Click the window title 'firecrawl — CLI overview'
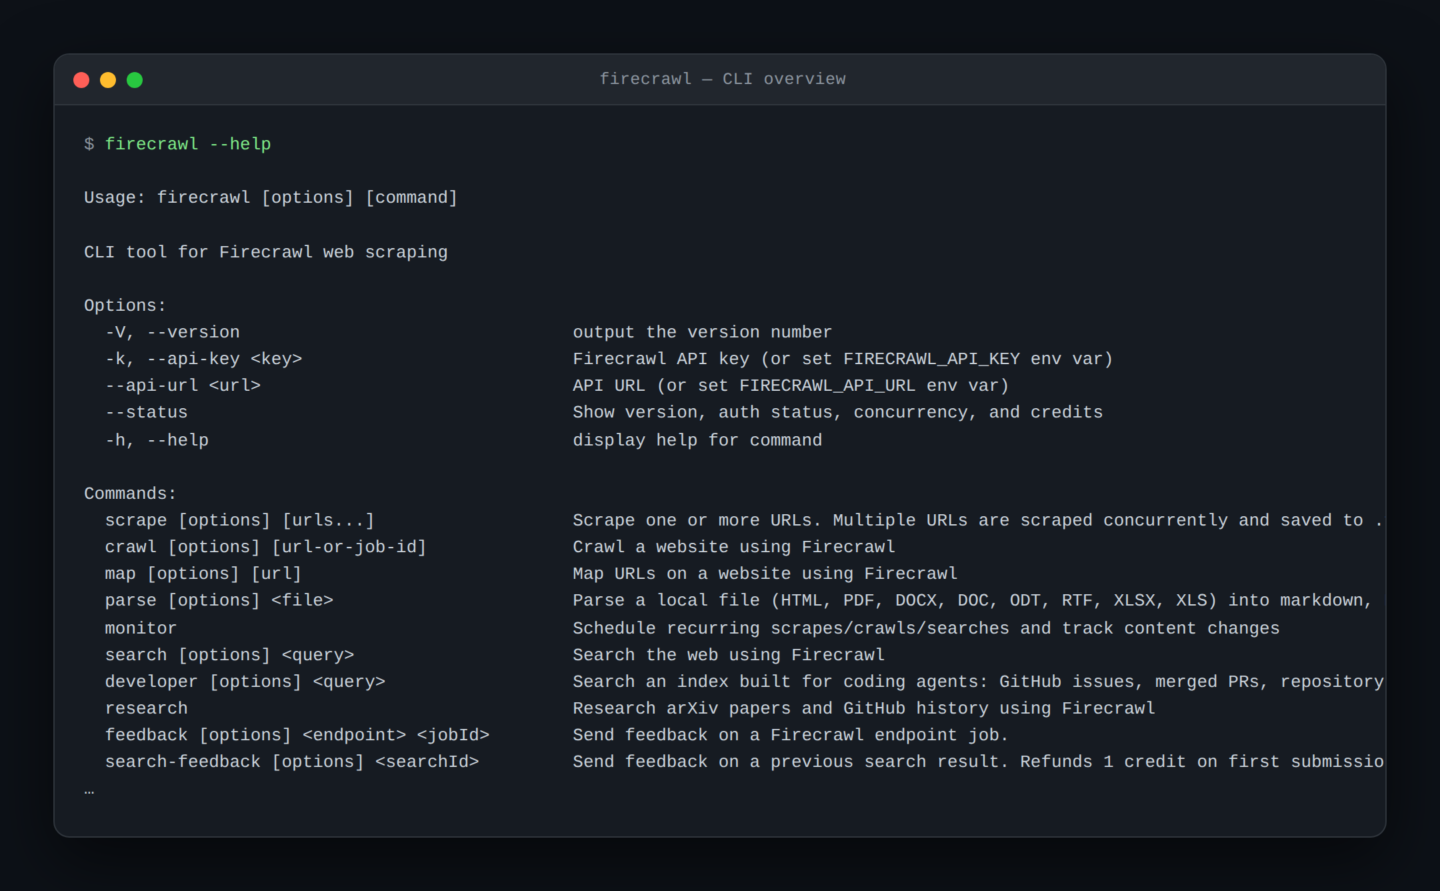Image resolution: width=1440 pixels, height=891 pixels. coord(723,79)
